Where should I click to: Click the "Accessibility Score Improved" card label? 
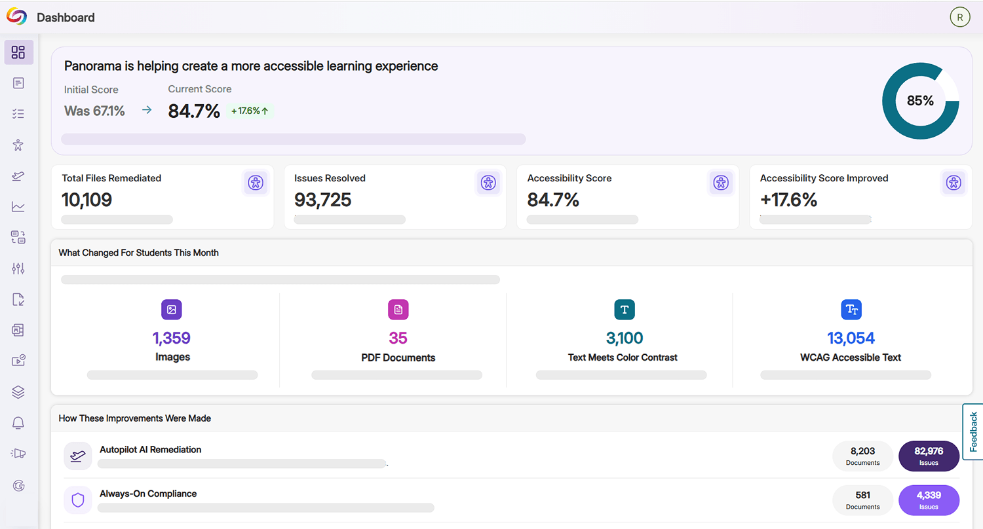tap(824, 178)
